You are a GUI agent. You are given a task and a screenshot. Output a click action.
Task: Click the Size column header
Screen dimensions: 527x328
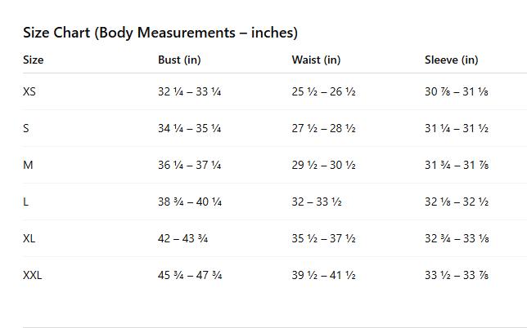[34, 60]
